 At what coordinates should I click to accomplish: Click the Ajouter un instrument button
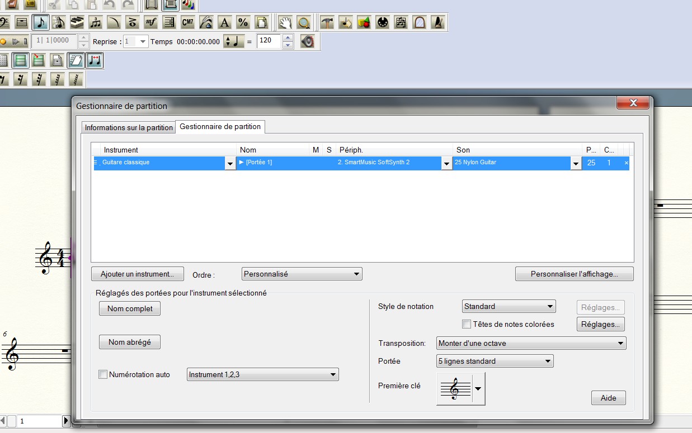[137, 274]
